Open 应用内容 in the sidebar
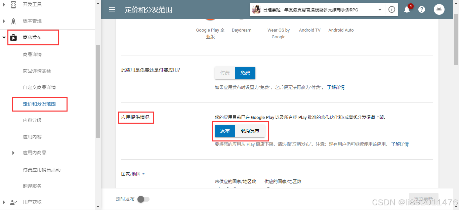459x210 pixels. click(32, 137)
